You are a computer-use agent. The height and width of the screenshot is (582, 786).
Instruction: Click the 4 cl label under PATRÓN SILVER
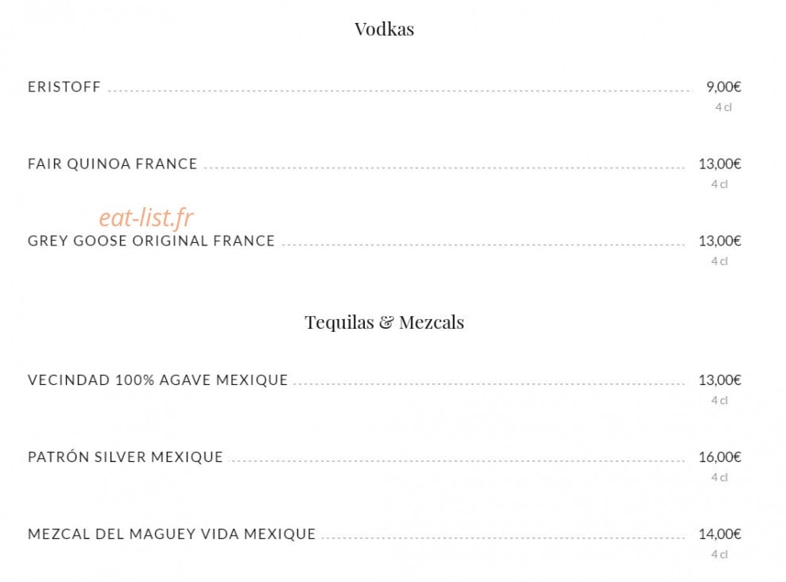coord(719,478)
